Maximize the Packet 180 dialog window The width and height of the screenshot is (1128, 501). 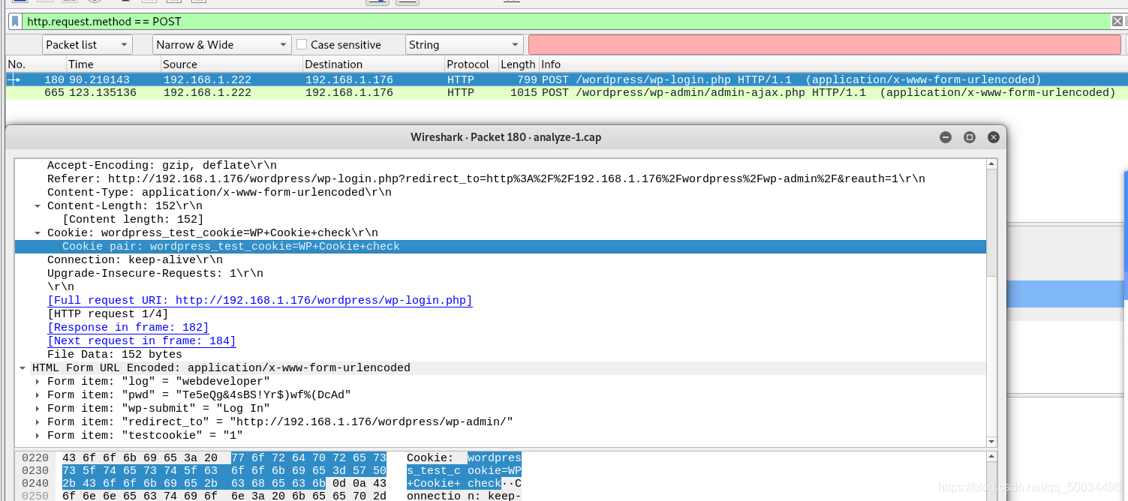(970, 137)
